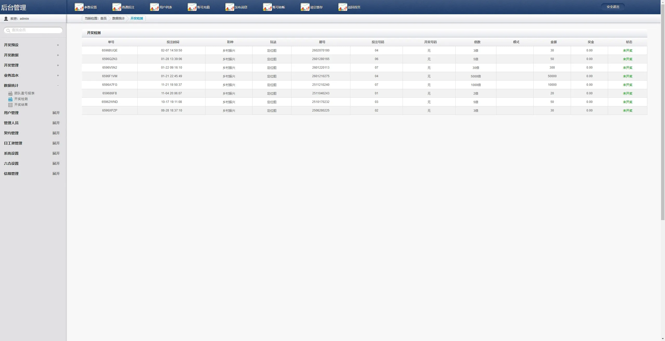Click the amount 50000 cell
Viewport: 665px width, 341px height.
pyautogui.click(x=552, y=76)
